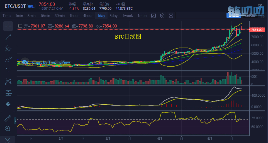
Task: Switch to 30min interval
Action: coord(60,16)
